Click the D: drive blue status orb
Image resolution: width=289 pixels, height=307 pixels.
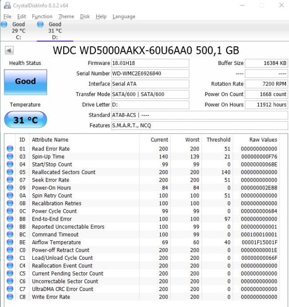(41, 24)
